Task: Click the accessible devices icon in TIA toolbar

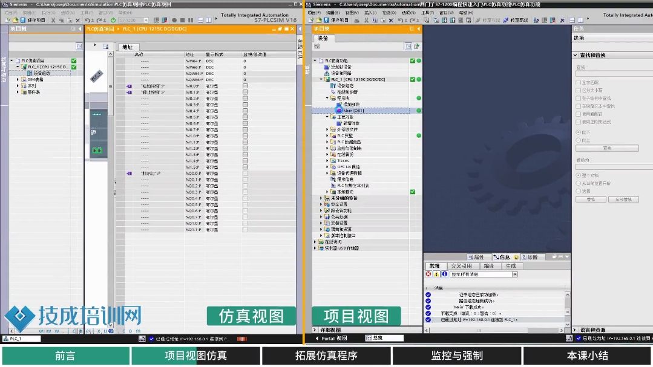Action: [x=536, y=20]
